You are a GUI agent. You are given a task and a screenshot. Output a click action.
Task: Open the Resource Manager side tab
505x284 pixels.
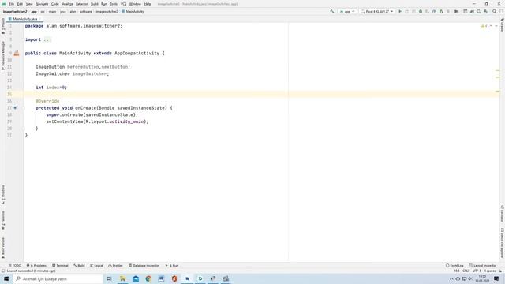click(x=3, y=55)
